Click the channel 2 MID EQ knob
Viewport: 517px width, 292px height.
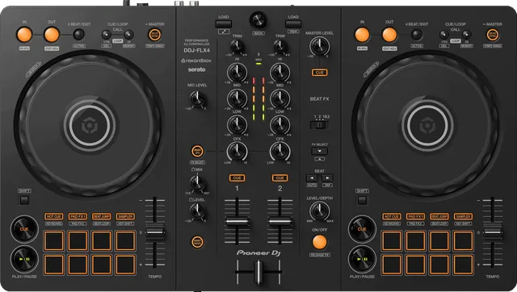coord(280,98)
